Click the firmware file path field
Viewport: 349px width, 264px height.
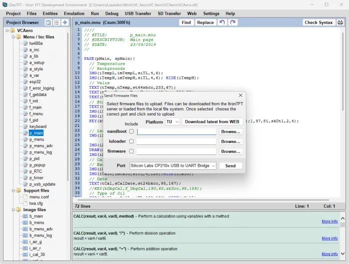(x=176, y=151)
